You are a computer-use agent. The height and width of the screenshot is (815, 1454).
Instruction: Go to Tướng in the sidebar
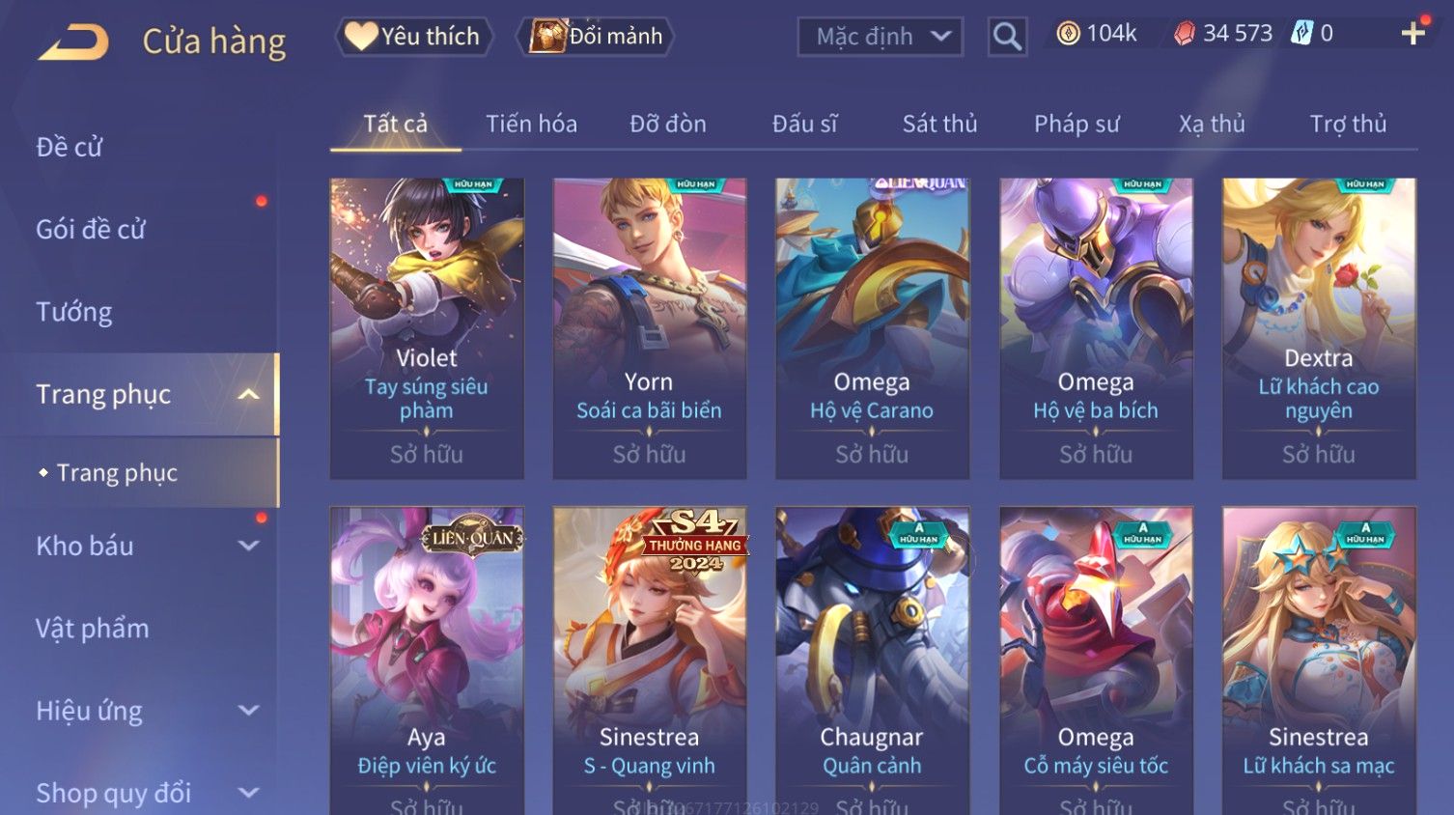pos(74,312)
